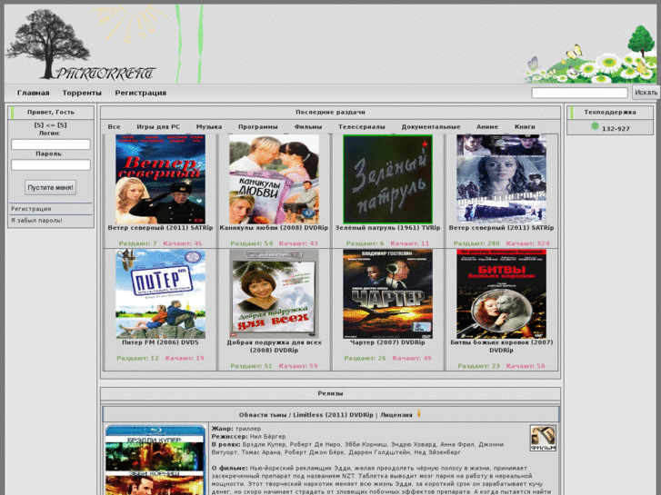Viewport: 661px width, 495px height.
Task: Open the Limitless Blu-ray cover image
Action: pyautogui.click(x=155, y=460)
